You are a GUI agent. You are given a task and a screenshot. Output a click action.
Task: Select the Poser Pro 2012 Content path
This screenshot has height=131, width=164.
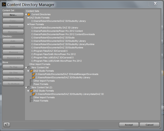coord(57,31)
